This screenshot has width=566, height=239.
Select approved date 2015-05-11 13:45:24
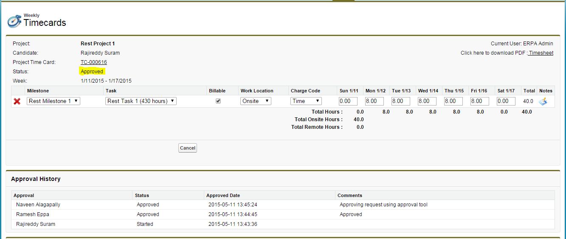pos(233,205)
